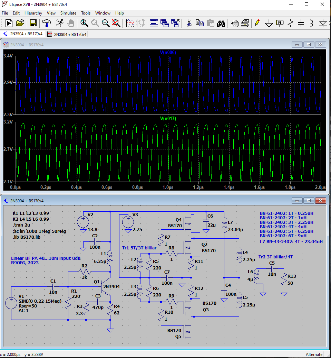Click the Tile Windows toolbar icon
The width and height of the screenshot is (331, 358).
154,23
